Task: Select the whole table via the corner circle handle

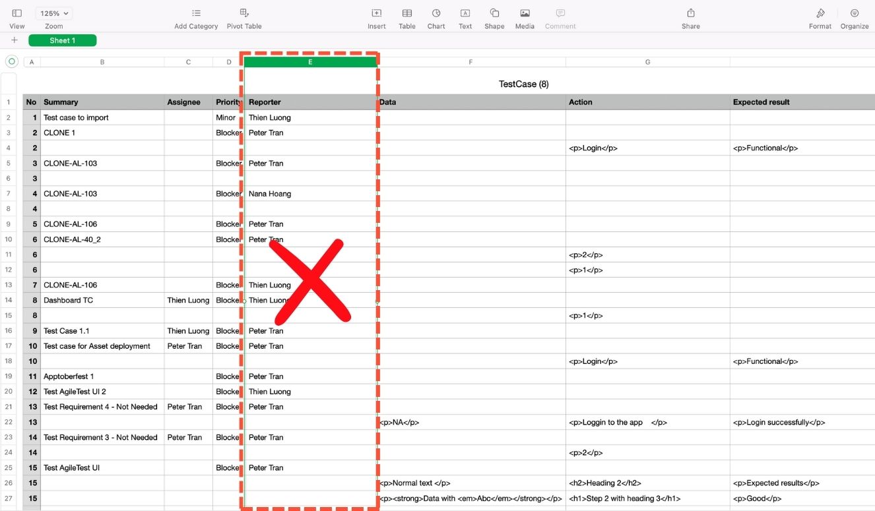Action: (x=11, y=61)
